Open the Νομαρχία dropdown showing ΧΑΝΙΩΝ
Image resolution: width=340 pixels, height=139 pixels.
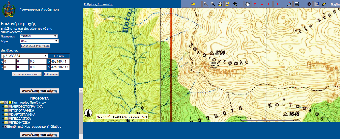pyautogui.click(x=39, y=36)
